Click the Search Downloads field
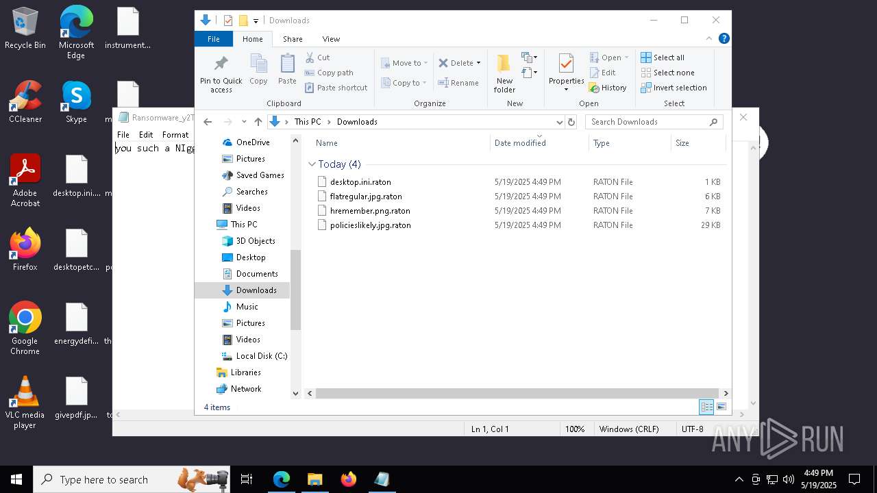 click(654, 122)
